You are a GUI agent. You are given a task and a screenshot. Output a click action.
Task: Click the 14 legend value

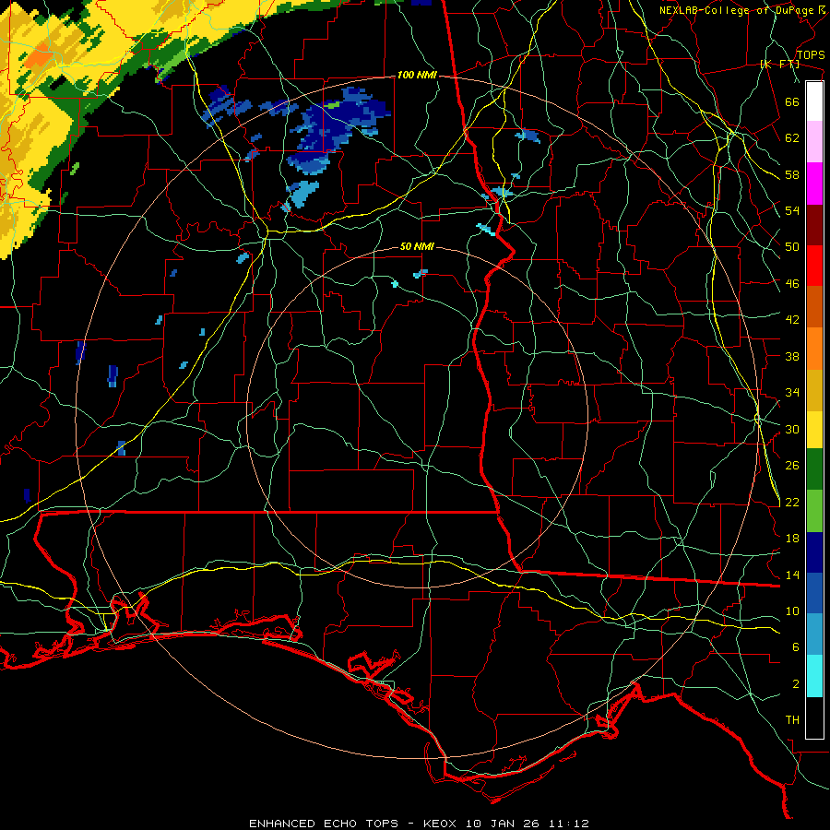coord(792,575)
